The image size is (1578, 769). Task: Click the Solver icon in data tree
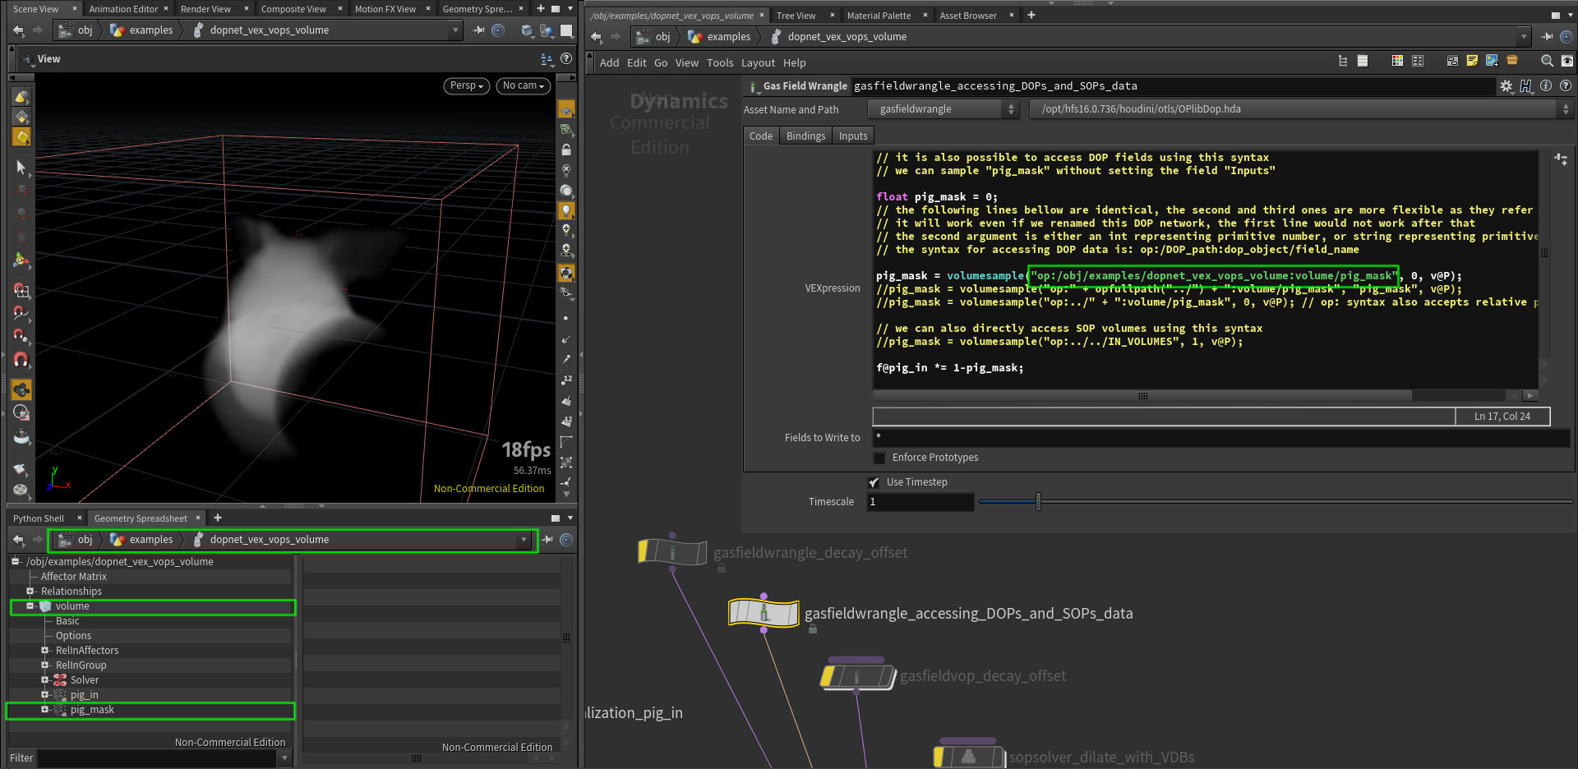click(60, 680)
